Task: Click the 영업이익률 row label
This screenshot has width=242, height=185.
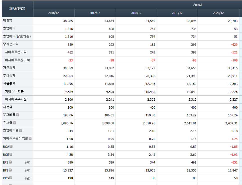Action: click(11, 131)
